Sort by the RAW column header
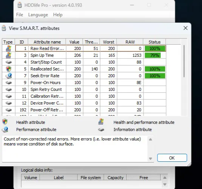 pyautogui.click(x=130, y=42)
